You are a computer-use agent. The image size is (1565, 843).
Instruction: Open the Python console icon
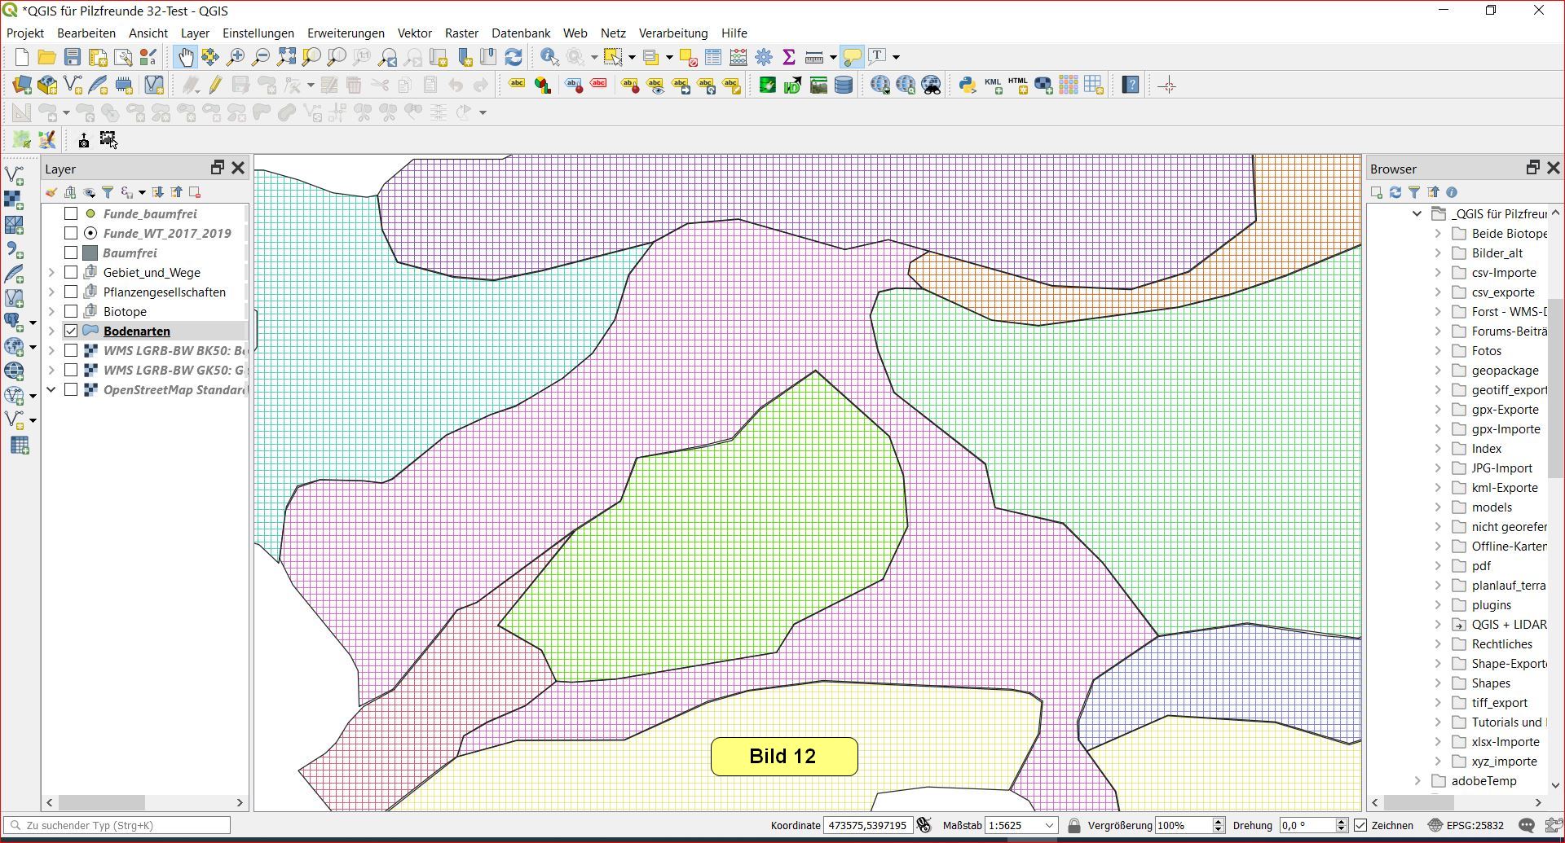[967, 86]
